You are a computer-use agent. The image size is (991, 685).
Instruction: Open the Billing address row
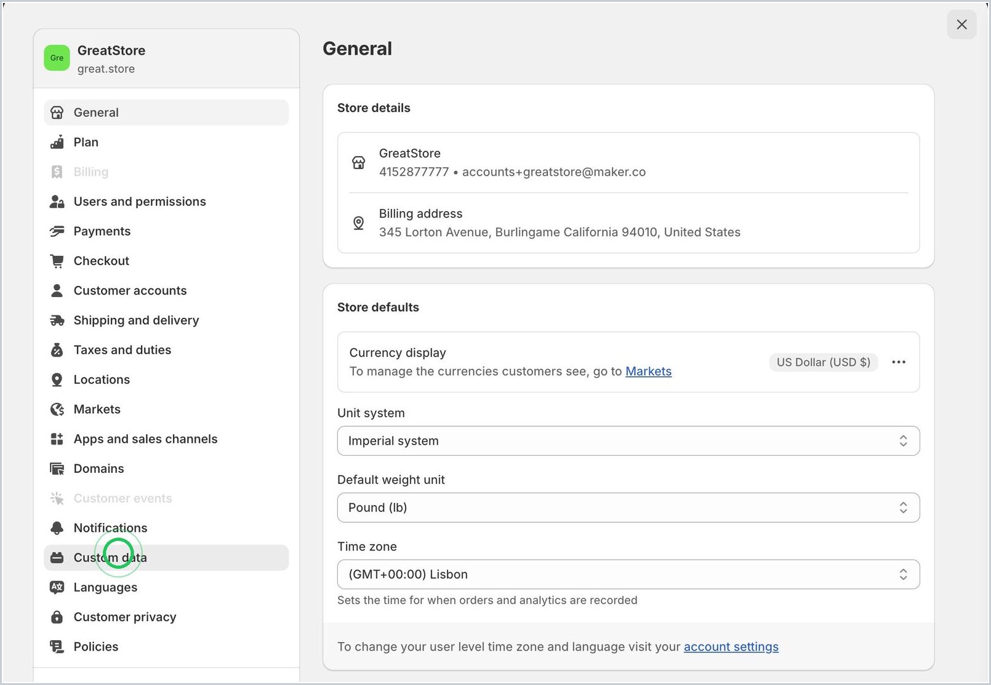(628, 223)
